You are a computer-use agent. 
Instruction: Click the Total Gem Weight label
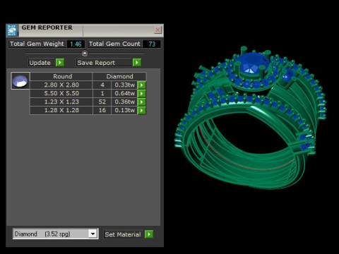[x=37, y=44]
